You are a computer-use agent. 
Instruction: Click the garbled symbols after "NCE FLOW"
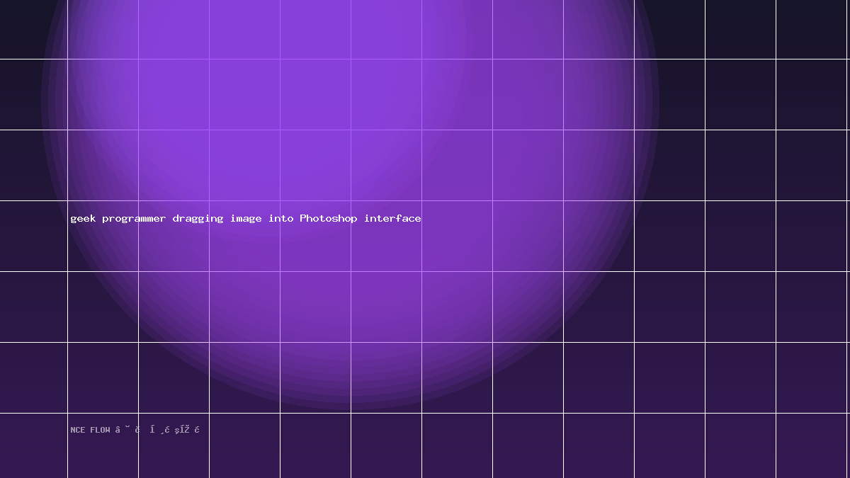[157, 430]
